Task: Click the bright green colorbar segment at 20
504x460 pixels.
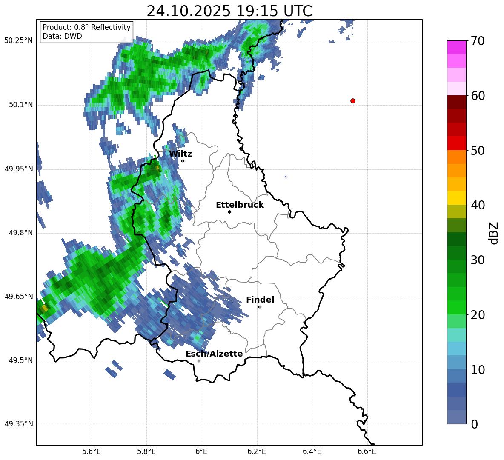Action: 456,307
